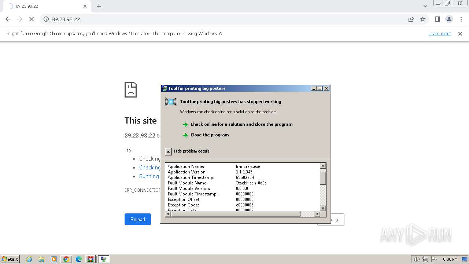Select Application Version 1.1.1.345
Image resolution: width=469 pixels, height=264 pixels.
click(244, 172)
